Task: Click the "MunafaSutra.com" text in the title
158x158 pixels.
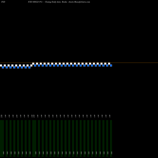Action: tap(82, 2)
